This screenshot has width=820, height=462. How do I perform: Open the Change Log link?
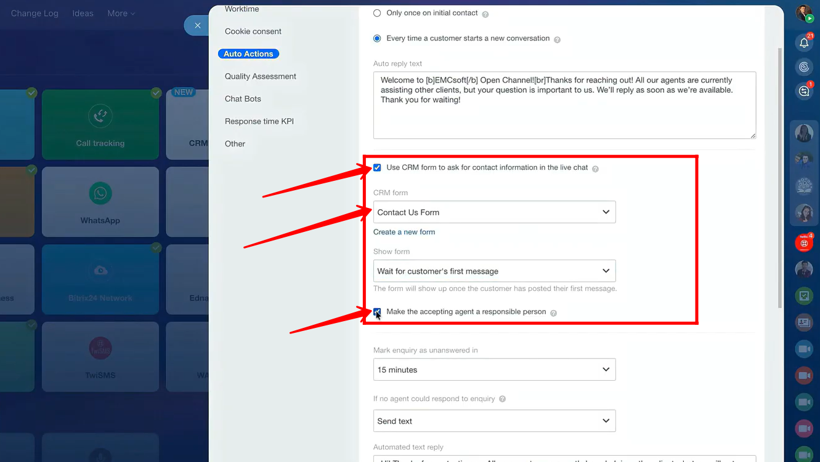[x=35, y=13]
